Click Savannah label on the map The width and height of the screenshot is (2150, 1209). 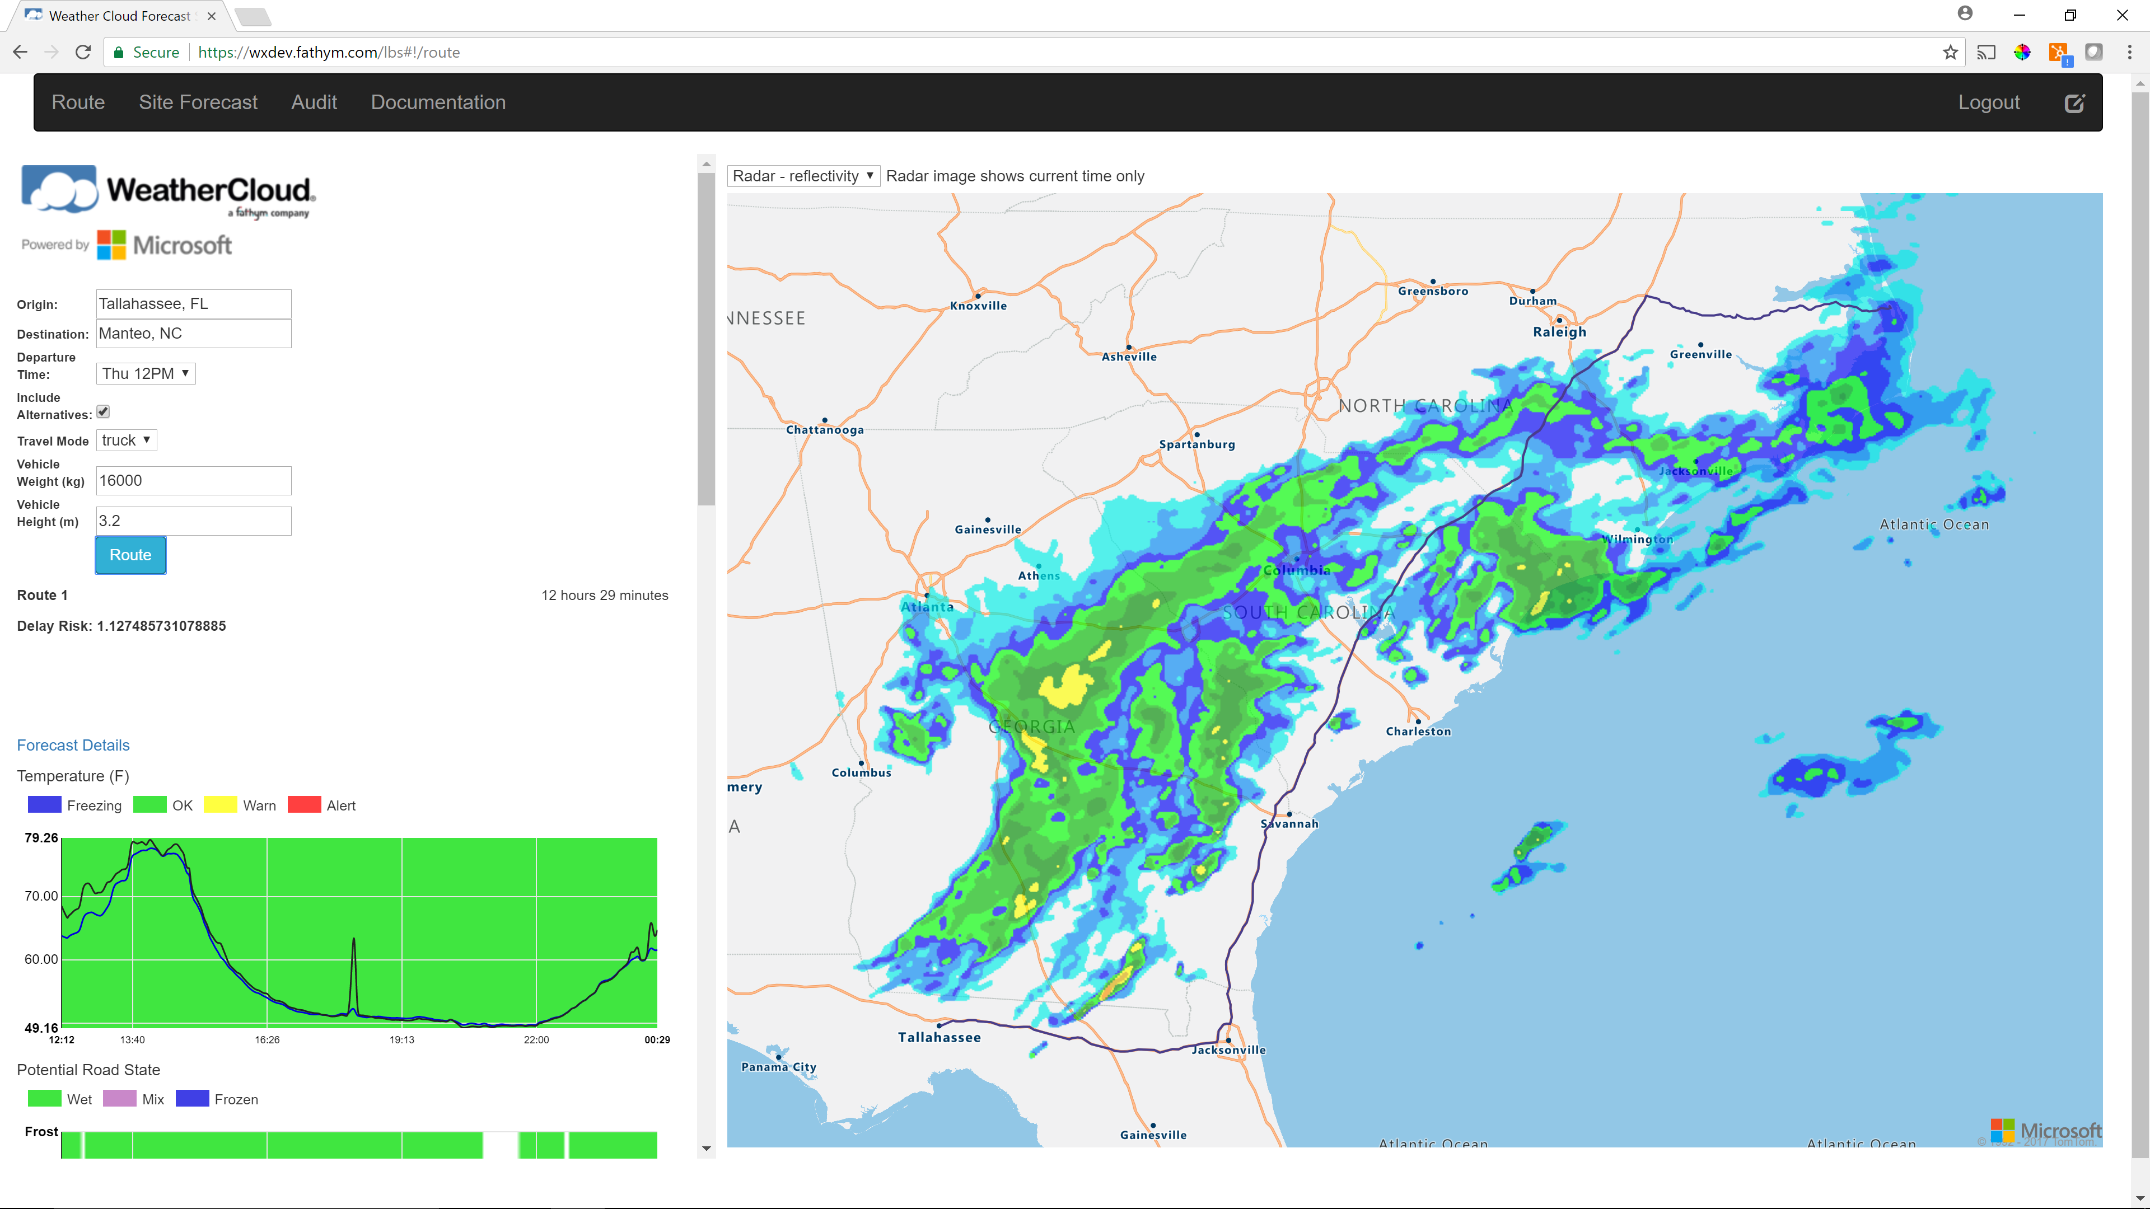[x=1289, y=823]
